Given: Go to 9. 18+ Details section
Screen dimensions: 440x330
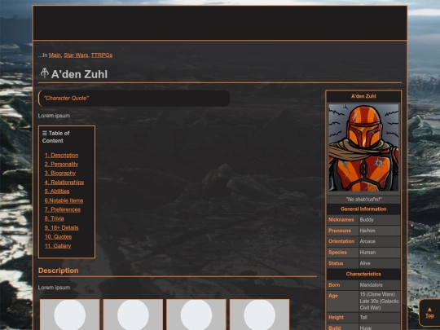Looking at the screenshot, I should [x=61, y=228].
